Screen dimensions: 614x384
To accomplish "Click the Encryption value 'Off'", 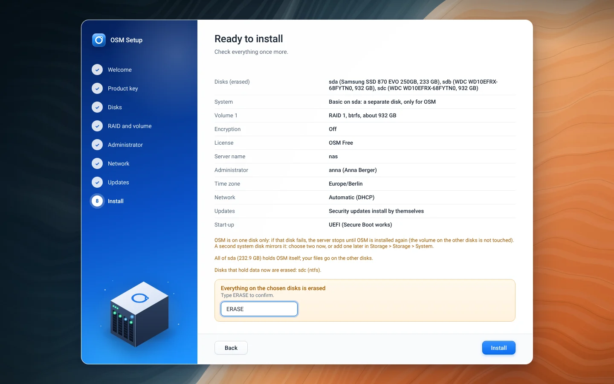I will pos(333,129).
